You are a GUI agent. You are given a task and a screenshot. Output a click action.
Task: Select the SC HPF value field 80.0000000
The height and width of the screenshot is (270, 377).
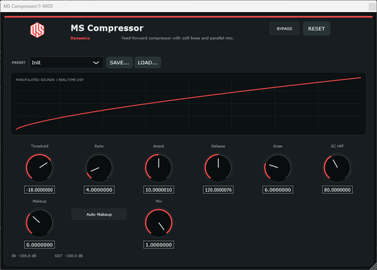click(337, 190)
